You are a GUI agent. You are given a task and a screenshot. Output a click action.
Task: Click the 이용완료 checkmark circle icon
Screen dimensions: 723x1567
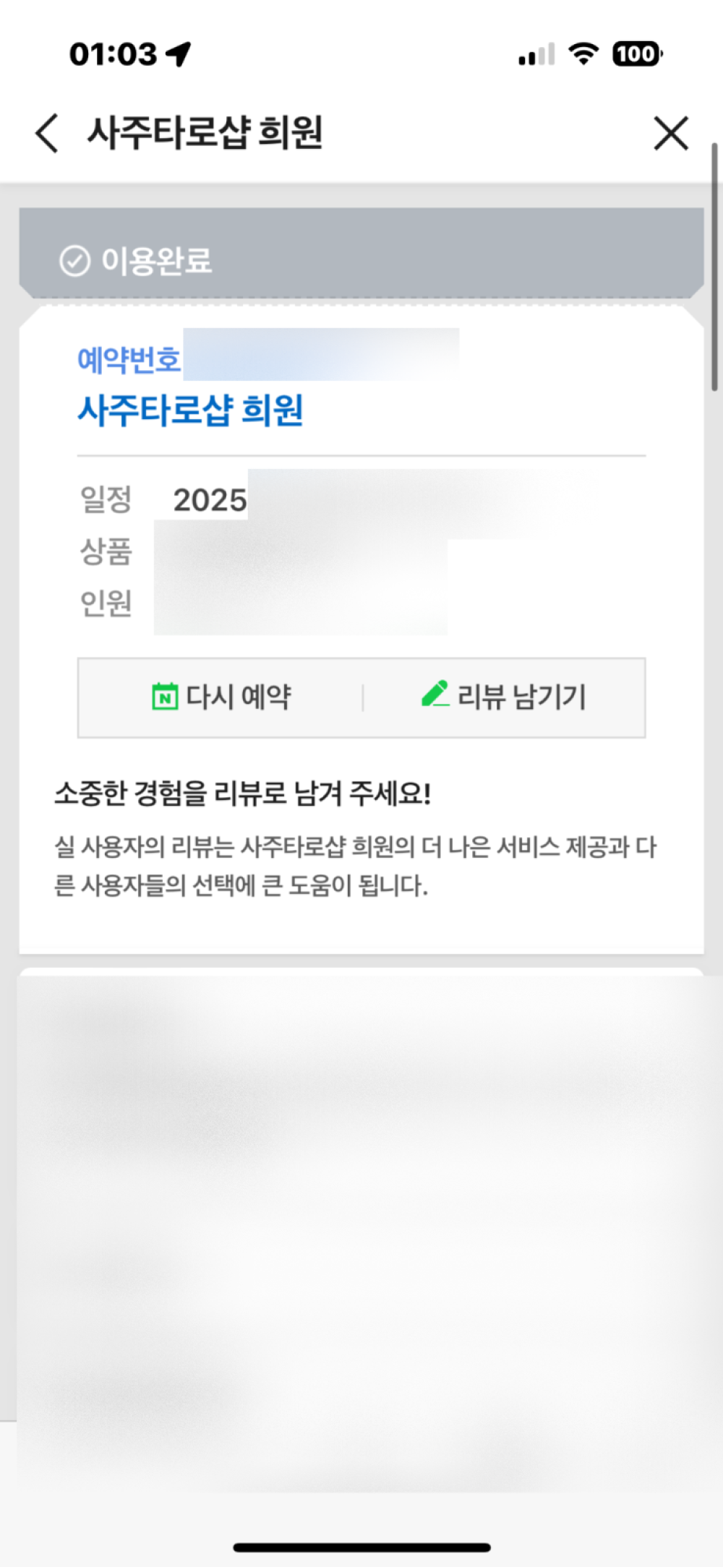pyautogui.click(x=74, y=261)
